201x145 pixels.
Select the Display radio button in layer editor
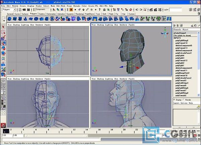[x=174, y=100]
